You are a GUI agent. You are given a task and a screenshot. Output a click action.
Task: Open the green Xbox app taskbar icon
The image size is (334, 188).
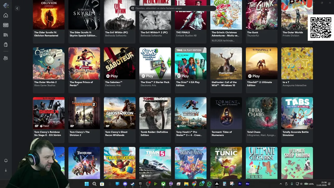[x=163, y=184]
